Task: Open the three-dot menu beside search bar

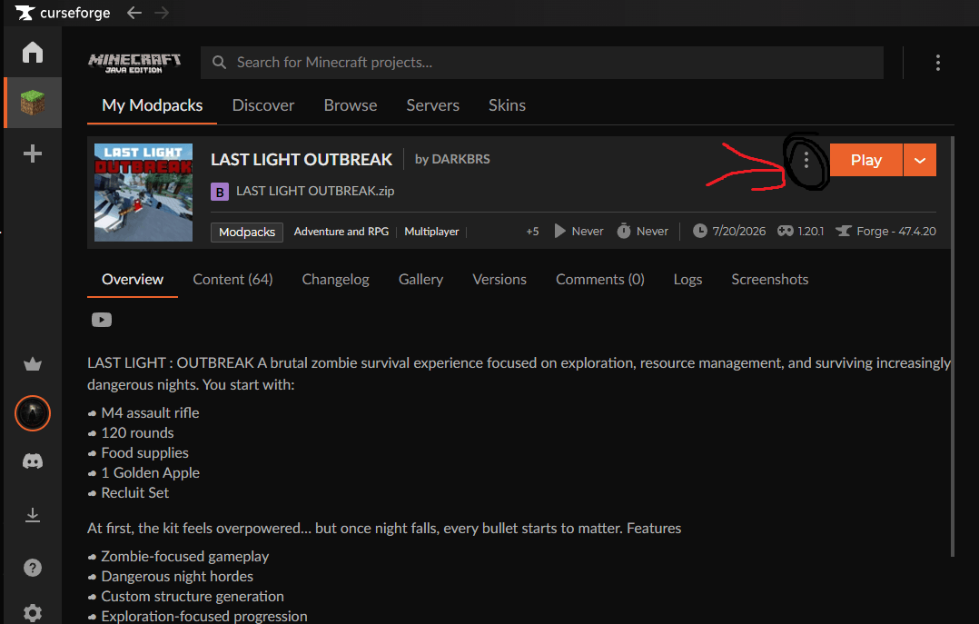Action: pos(938,63)
